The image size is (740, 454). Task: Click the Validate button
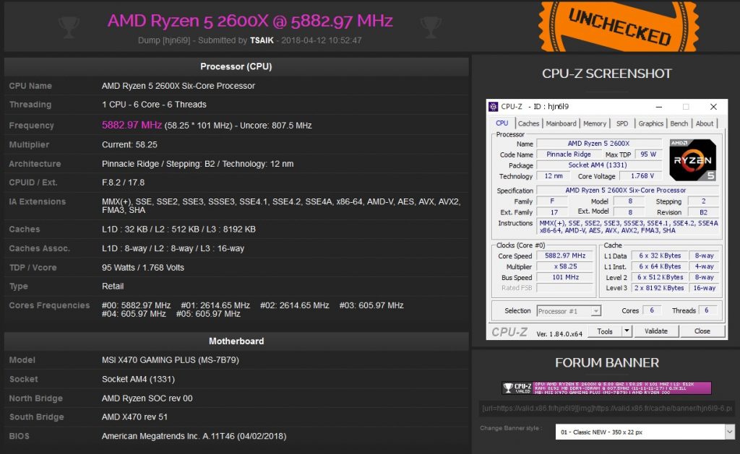click(x=656, y=331)
